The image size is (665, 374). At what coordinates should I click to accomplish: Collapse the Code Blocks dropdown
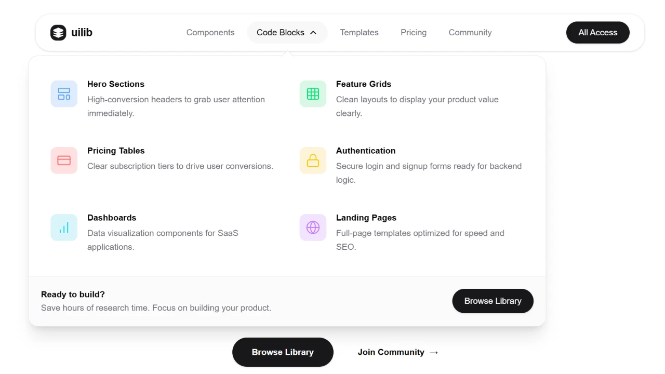point(280,32)
